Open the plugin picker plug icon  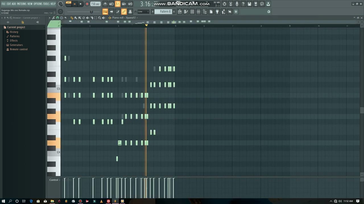[x=217, y=12]
